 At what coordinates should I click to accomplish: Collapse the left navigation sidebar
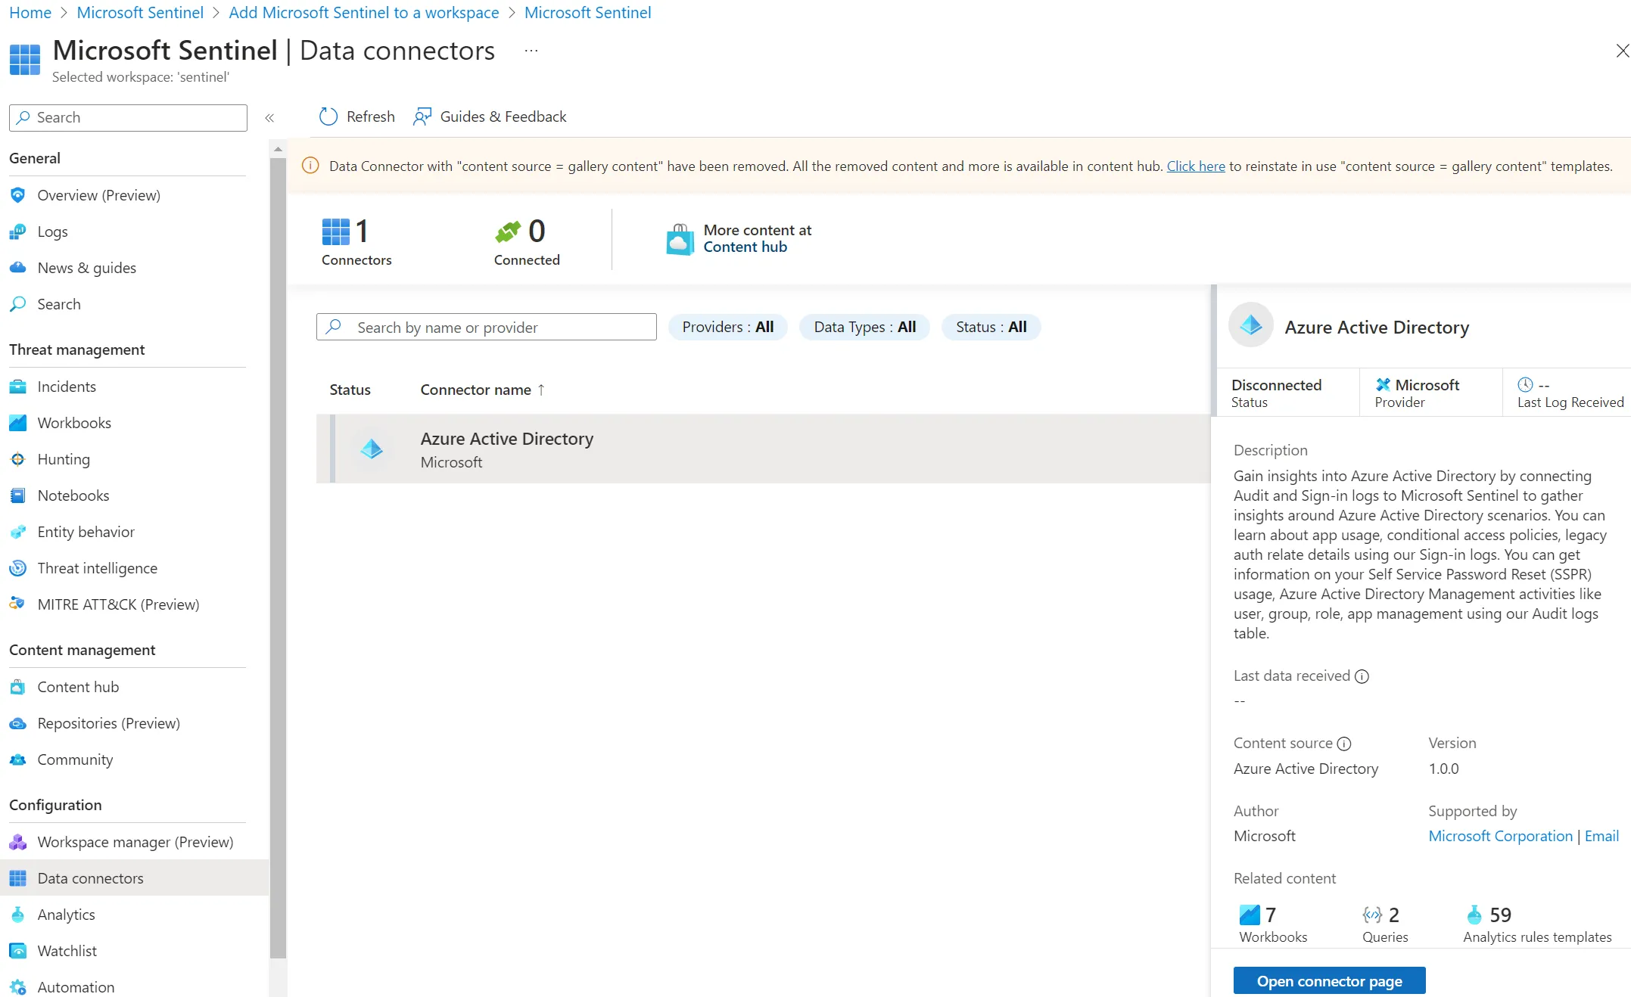pyautogui.click(x=269, y=117)
